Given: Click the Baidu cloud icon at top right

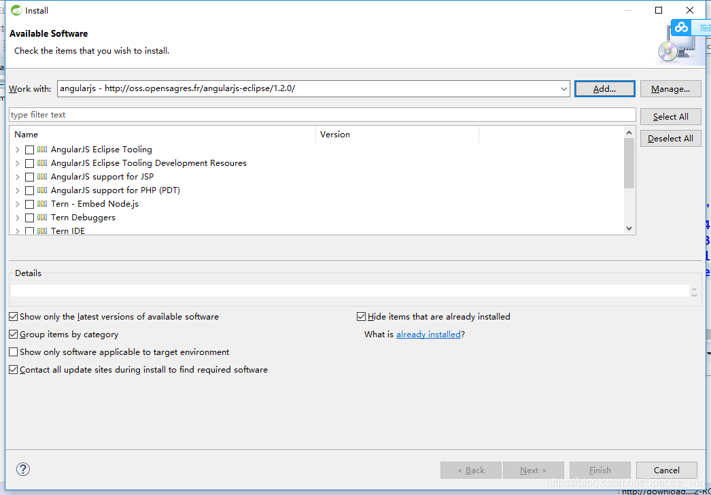Looking at the screenshot, I should [x=681, y=27].
